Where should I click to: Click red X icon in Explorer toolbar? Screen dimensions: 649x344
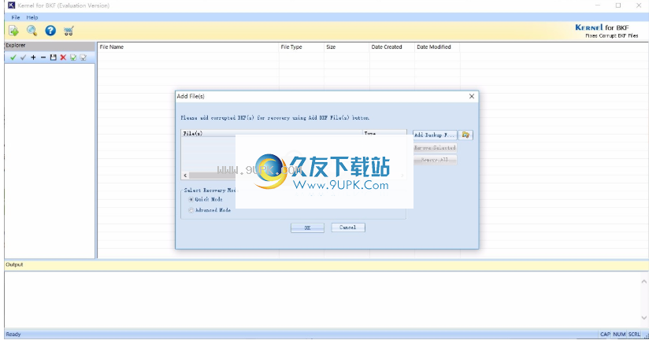pyautogui.click(x=63, y=57)
